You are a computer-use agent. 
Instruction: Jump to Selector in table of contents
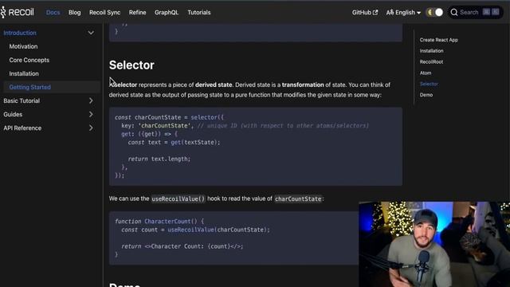tap(429, 84)
